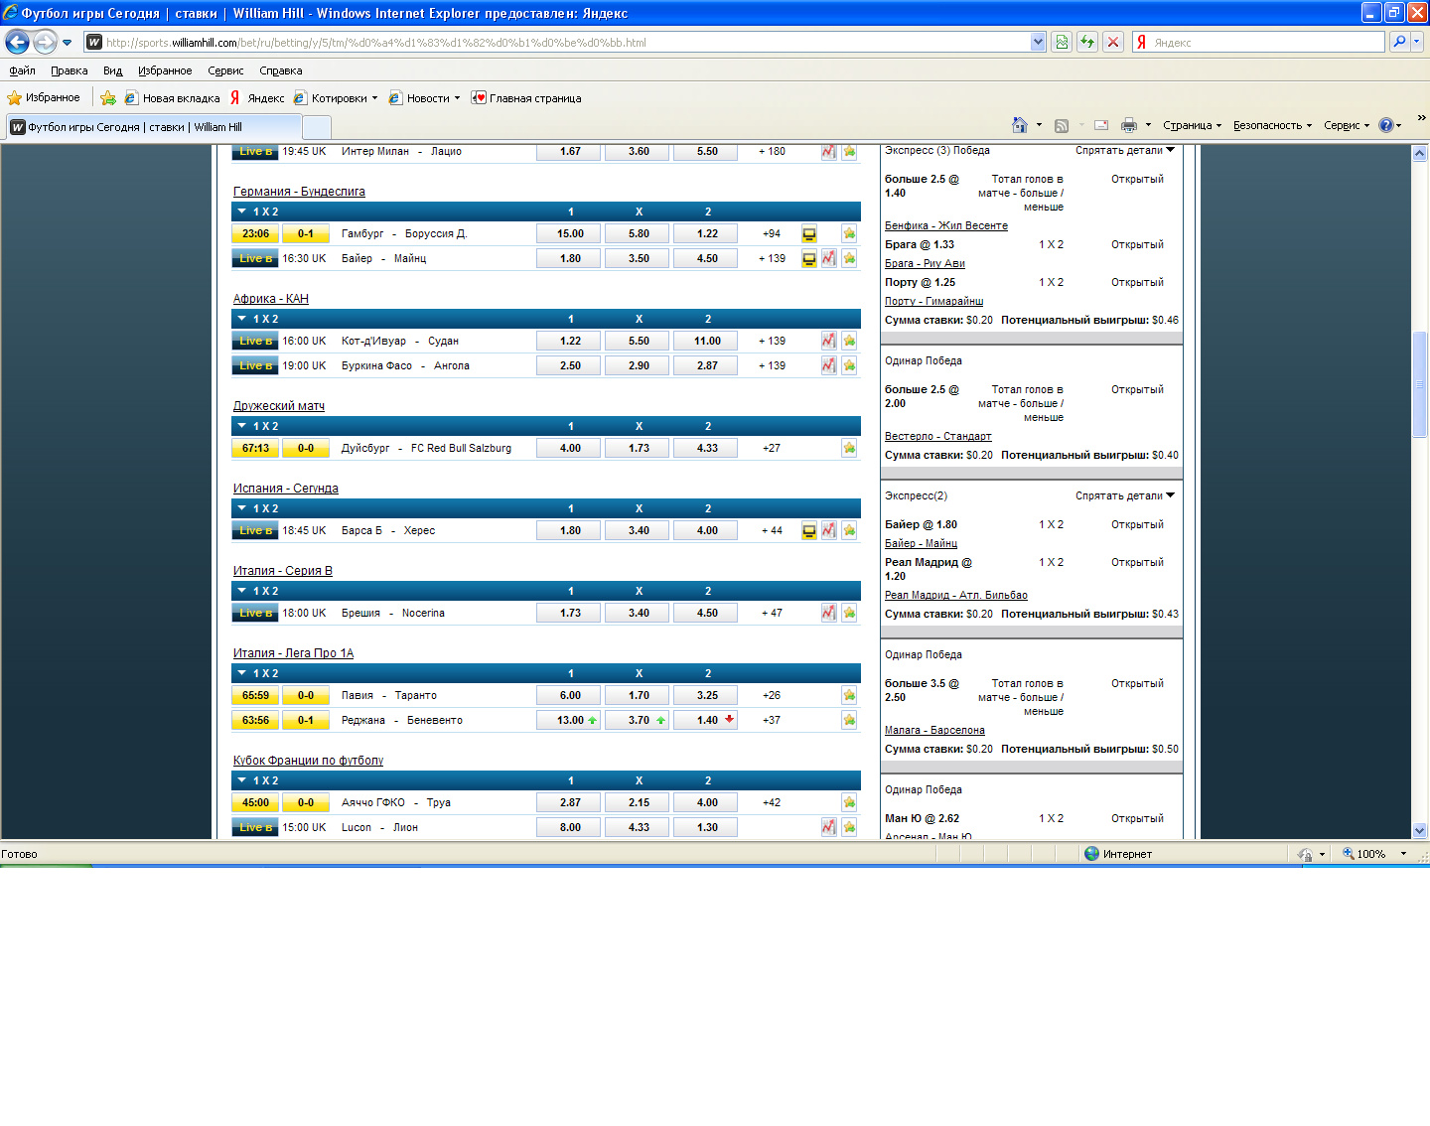The image size is (1430, 1126).
Task: Open the Страница dropdown menu
Action: 1192,125
